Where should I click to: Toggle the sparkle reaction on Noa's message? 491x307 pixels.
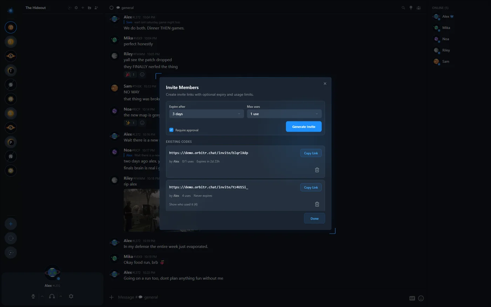pyautogui.click(x=130, y=123)
